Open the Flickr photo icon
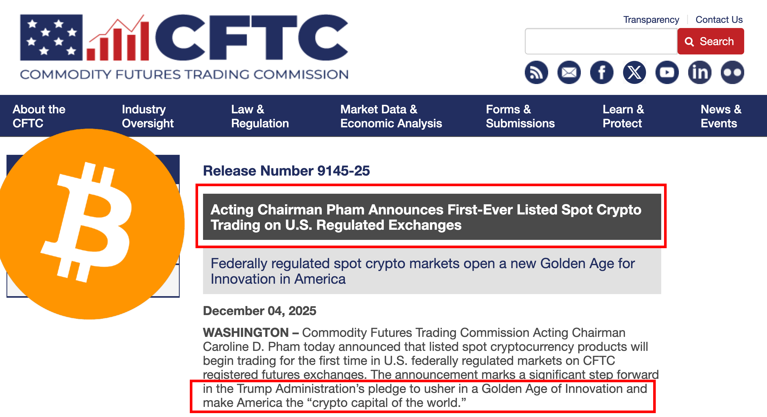Screen dimensions: 767x417 point(732,72)
